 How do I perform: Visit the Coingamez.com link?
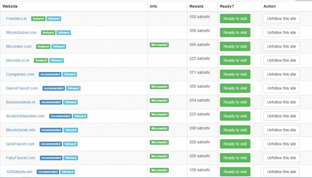[x=20, y=74]
